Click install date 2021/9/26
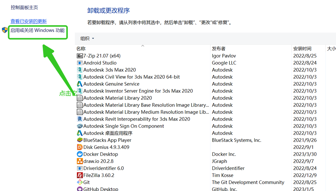 coord(305,140)
